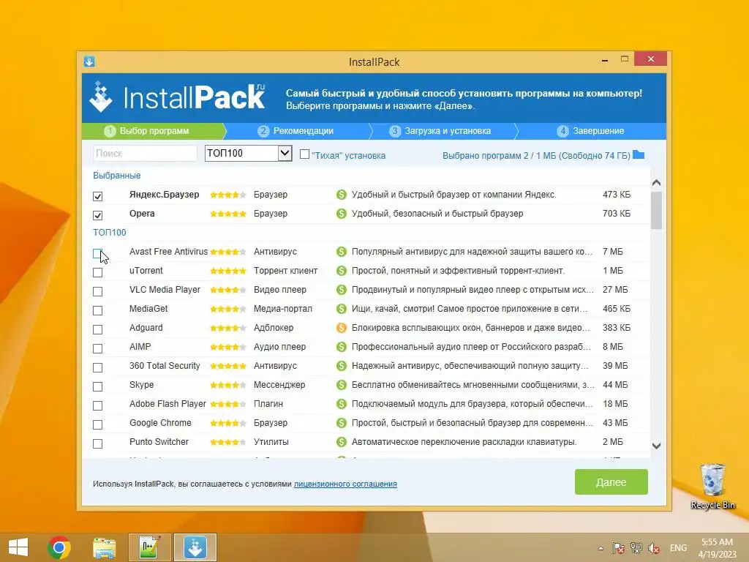The width and height of the screenshot is (749, 562).
Task: Click the green license icon for Яндекс.Браузер
Action: pos(341,195)
